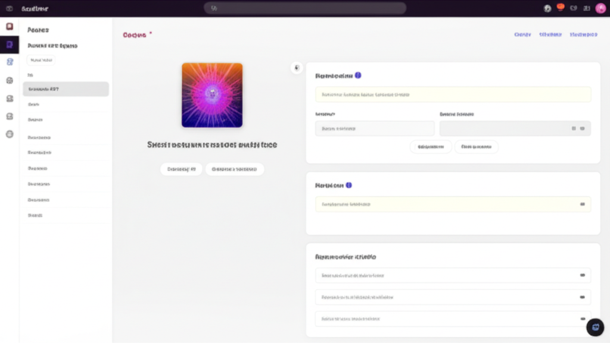610x343 pixels.
Task: Click the info icon in the card with pill buttons
Action: (x=358, y=75)
